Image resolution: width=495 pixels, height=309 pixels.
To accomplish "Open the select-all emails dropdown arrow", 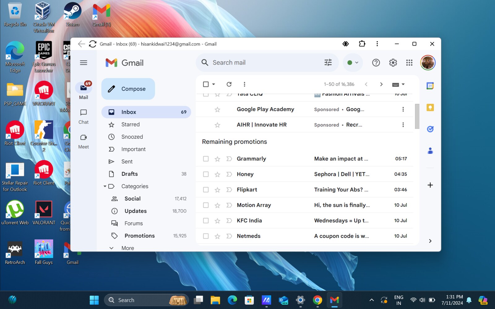I will click(x=213, y=84).
